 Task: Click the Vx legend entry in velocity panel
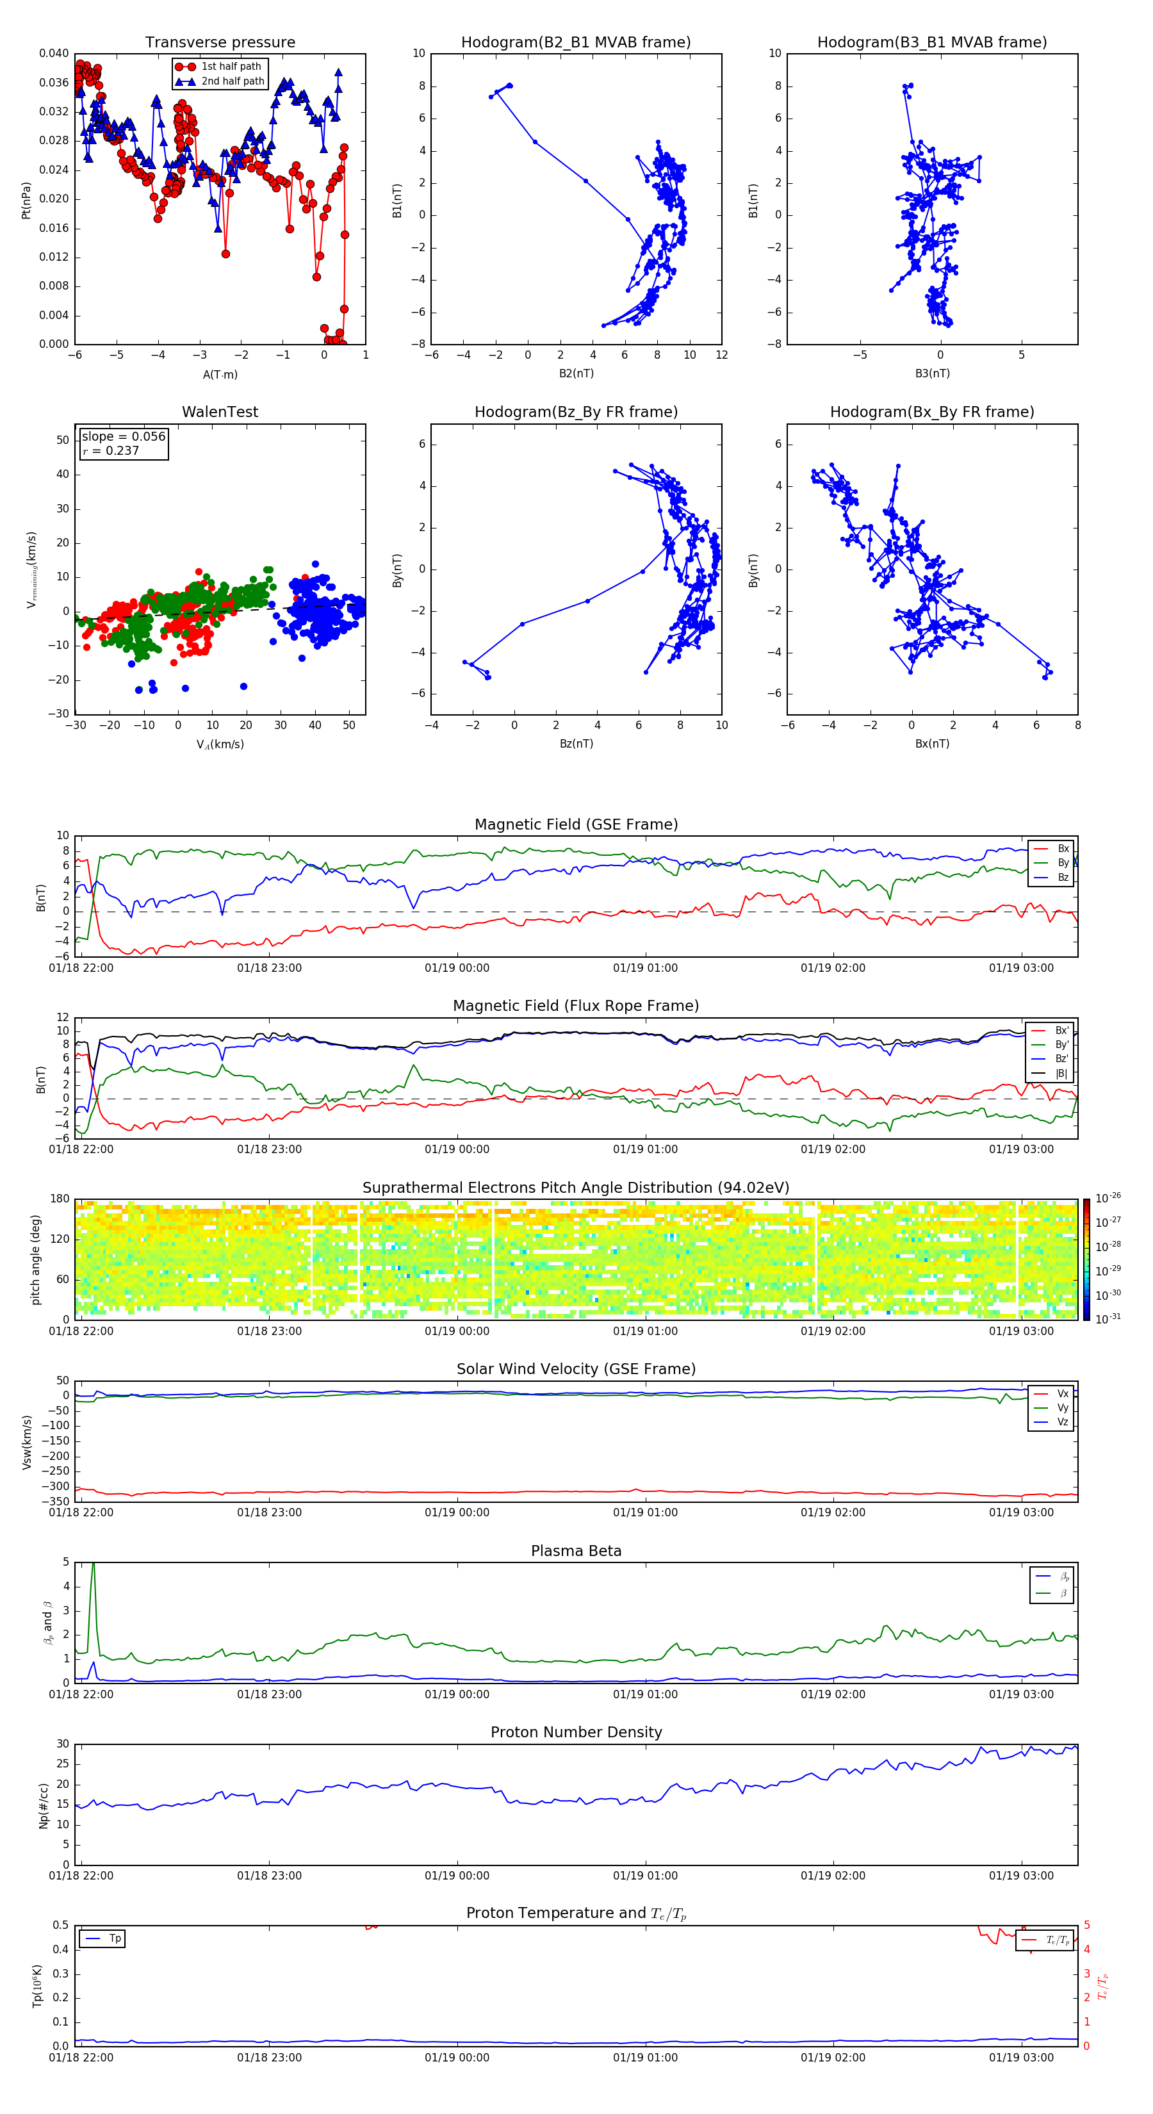(x=1051, y=1393)
